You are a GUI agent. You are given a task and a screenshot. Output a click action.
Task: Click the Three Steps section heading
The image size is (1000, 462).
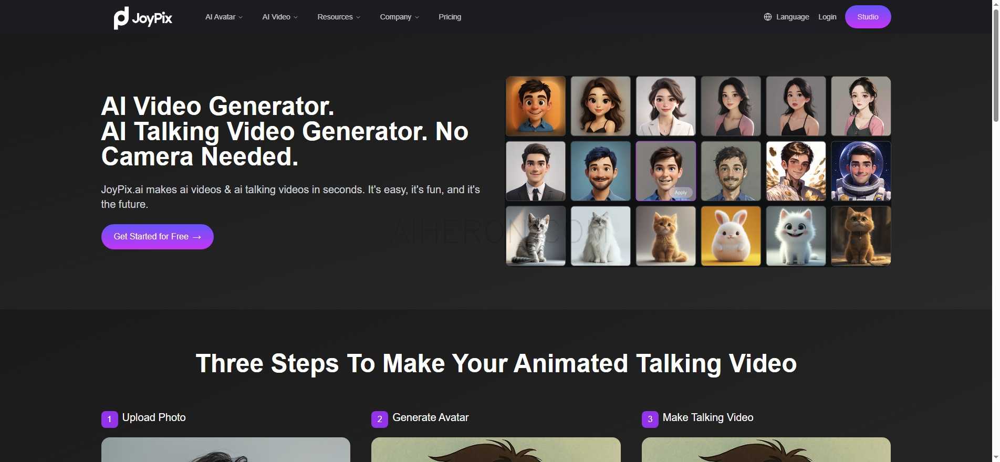click(496, 363)
